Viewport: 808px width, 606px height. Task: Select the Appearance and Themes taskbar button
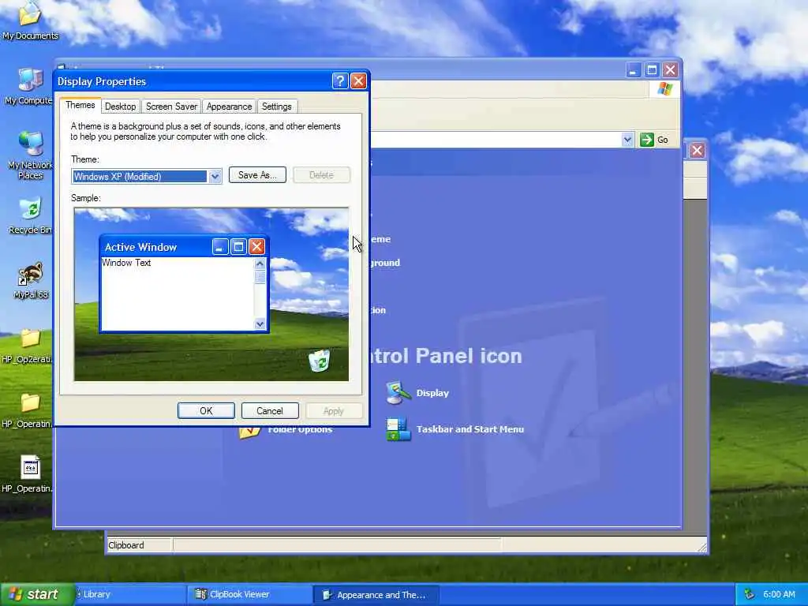(x=376, y=595)
